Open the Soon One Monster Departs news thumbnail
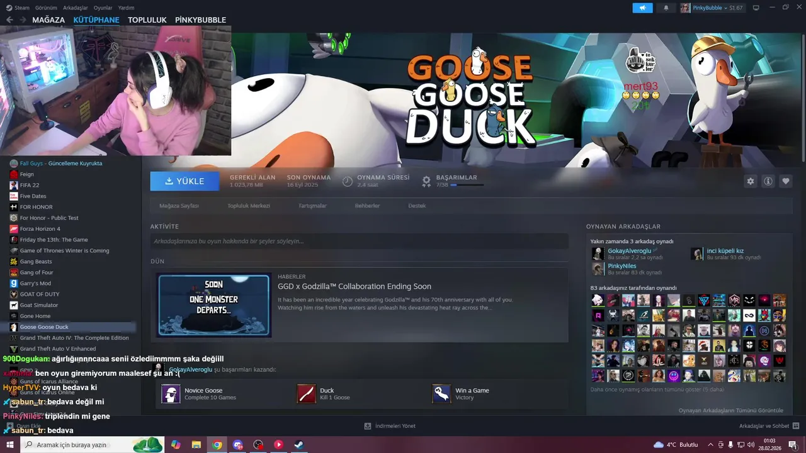Screen dimensions: 806x453 [x=214, y=305]
